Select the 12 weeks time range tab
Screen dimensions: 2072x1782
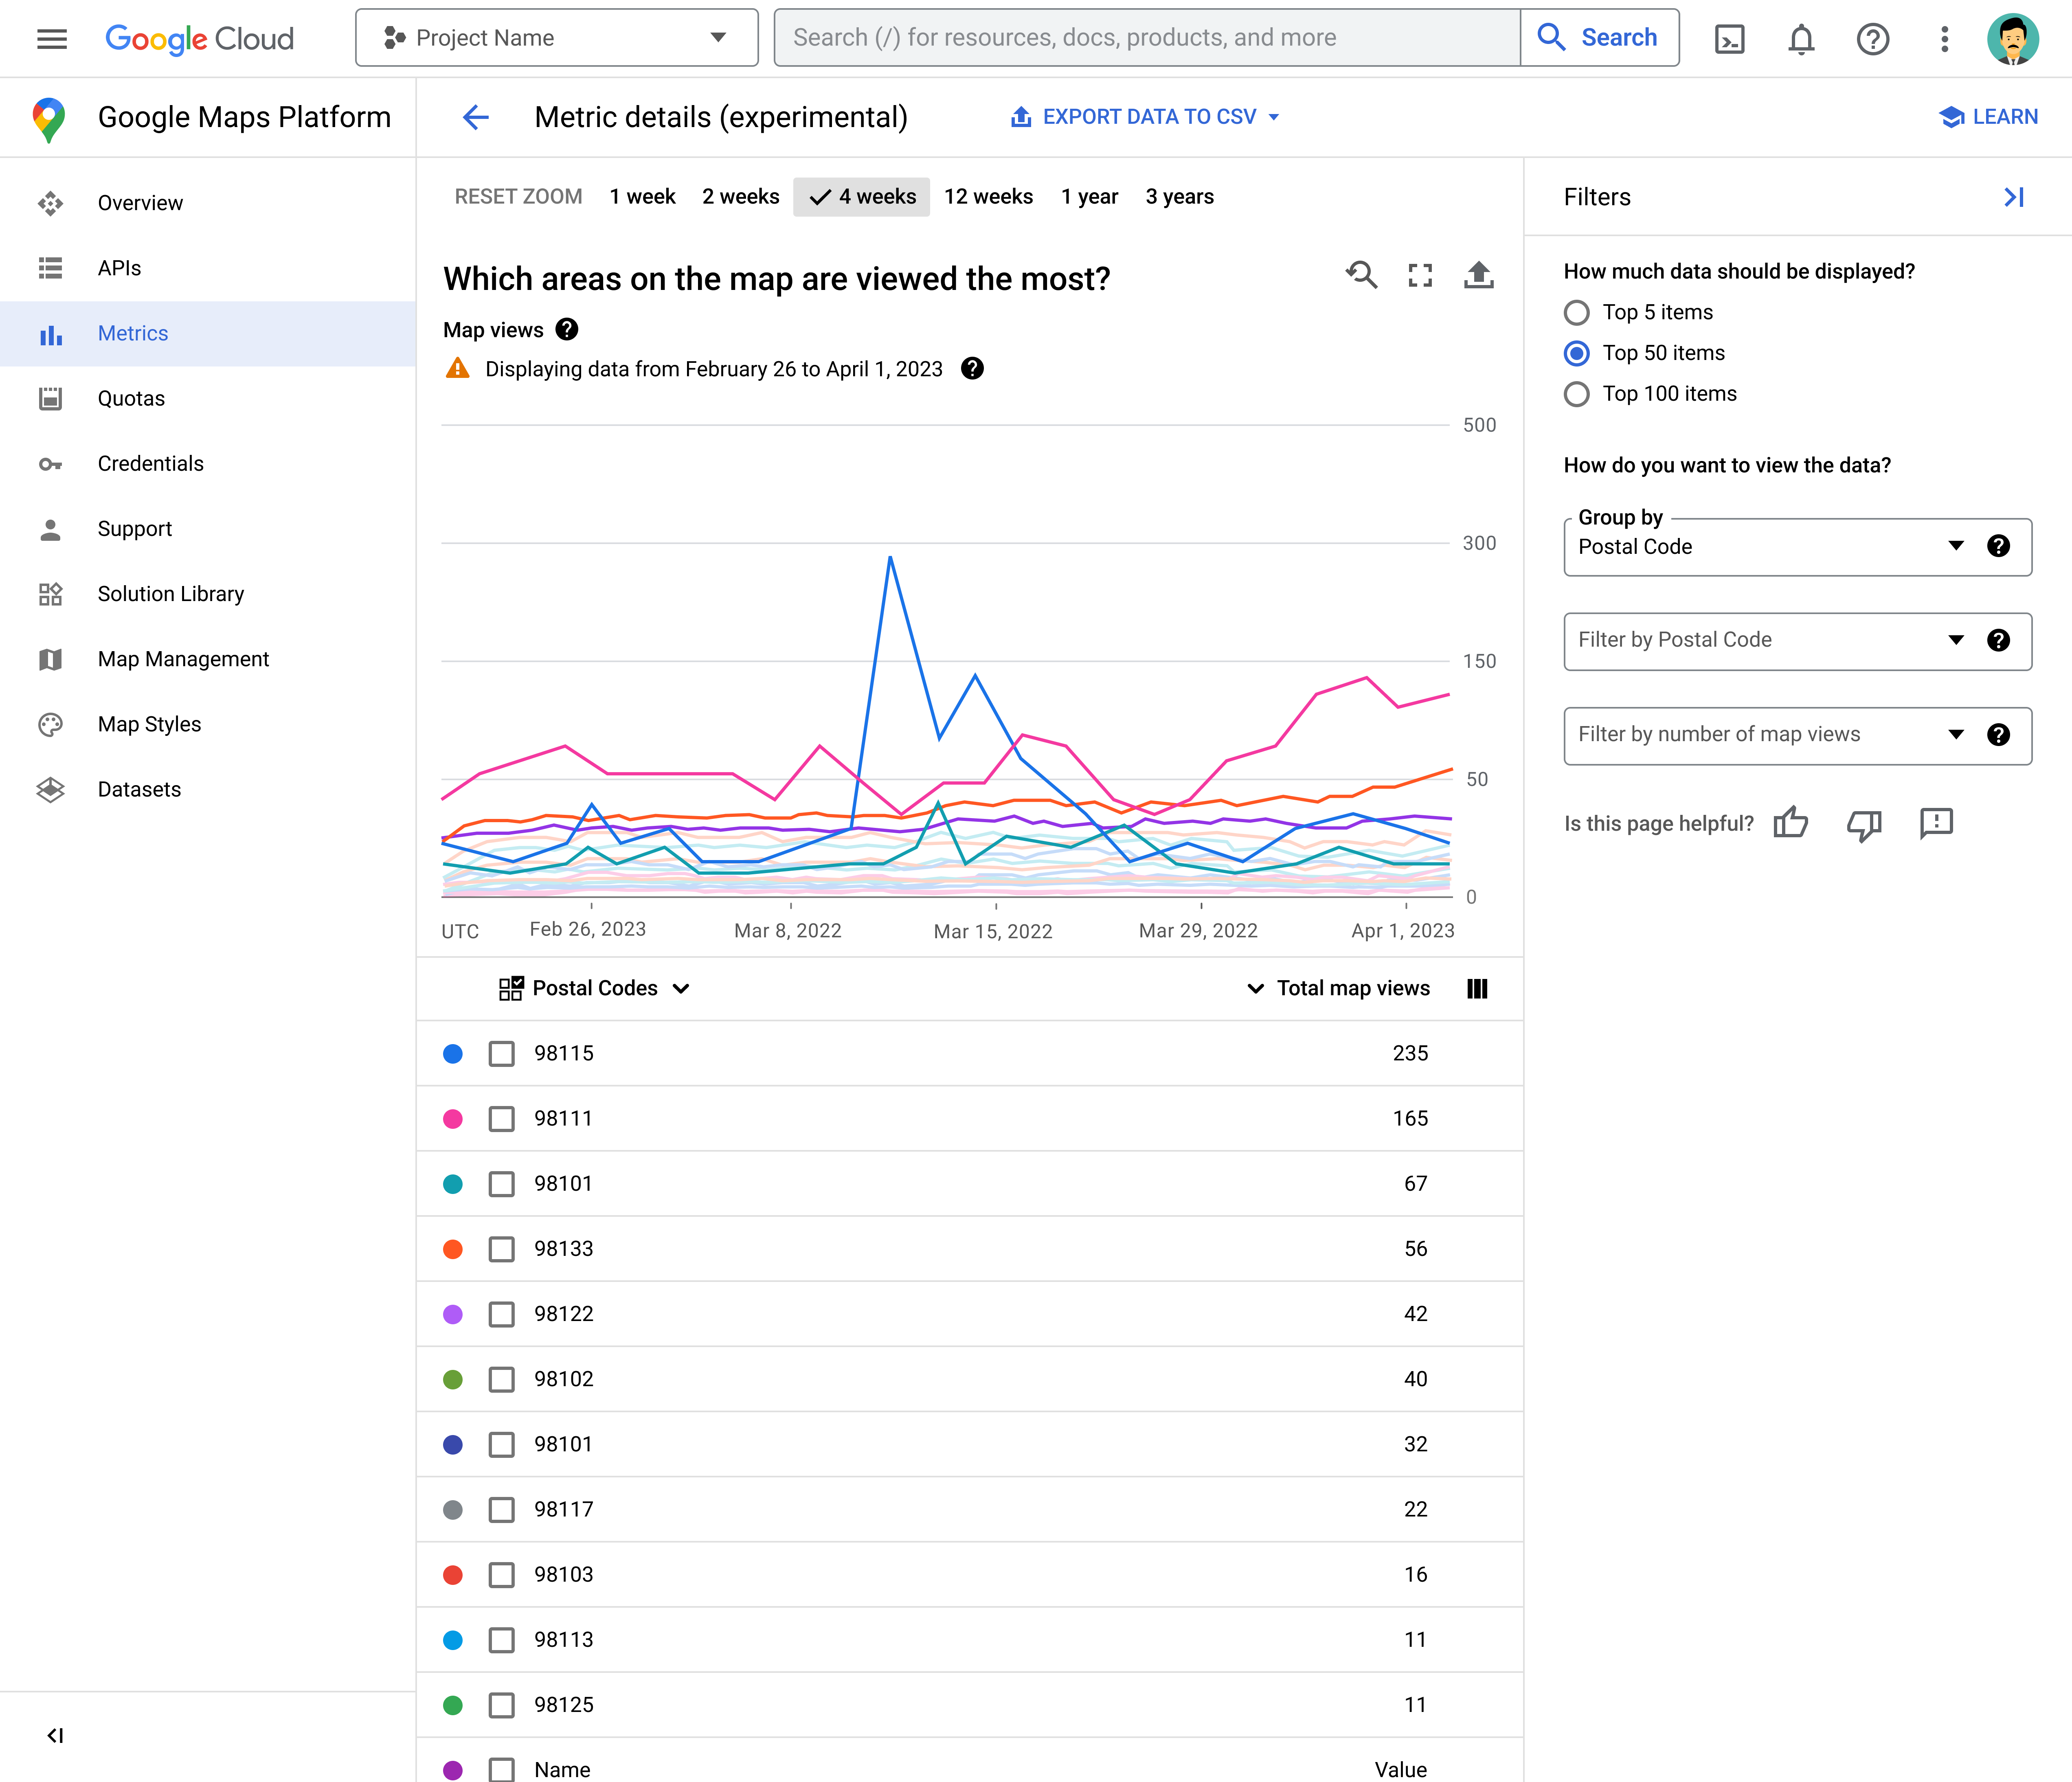pyautogui.click(x=987, y=195)
